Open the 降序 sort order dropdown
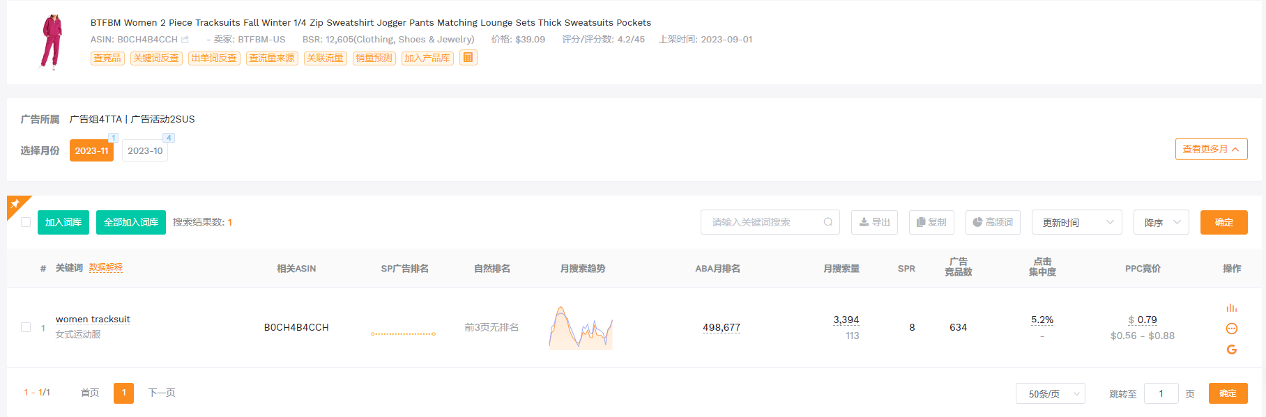Screen dimensions: 1266x417 point(1161,222)
